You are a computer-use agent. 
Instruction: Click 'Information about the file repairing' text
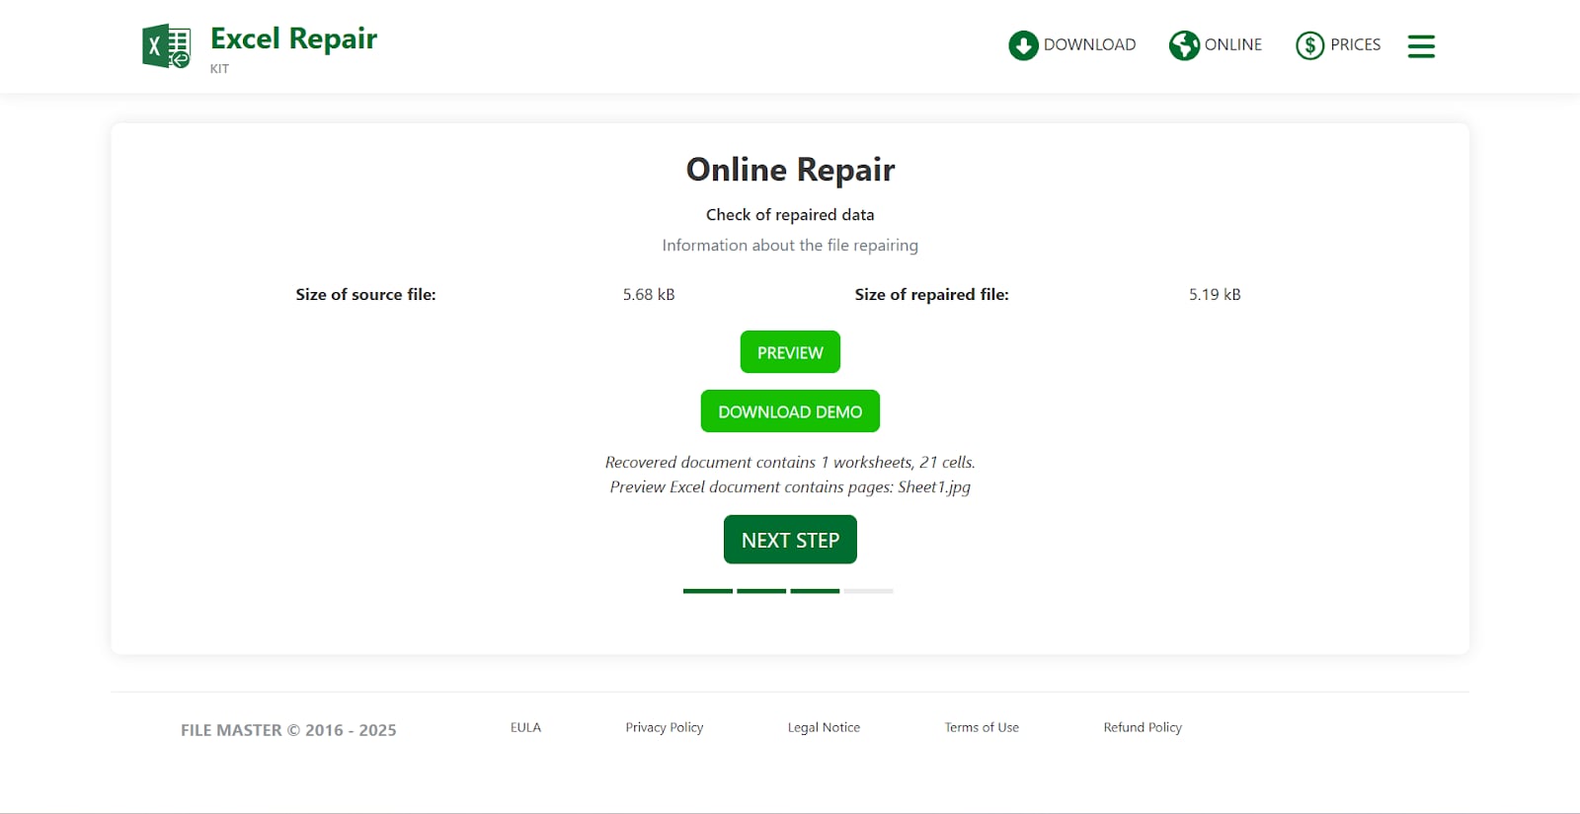(x=790, y=245)
